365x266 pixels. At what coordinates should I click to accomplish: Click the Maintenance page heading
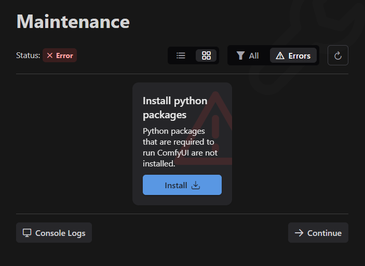pyautogui.click(x=73, y=22)
